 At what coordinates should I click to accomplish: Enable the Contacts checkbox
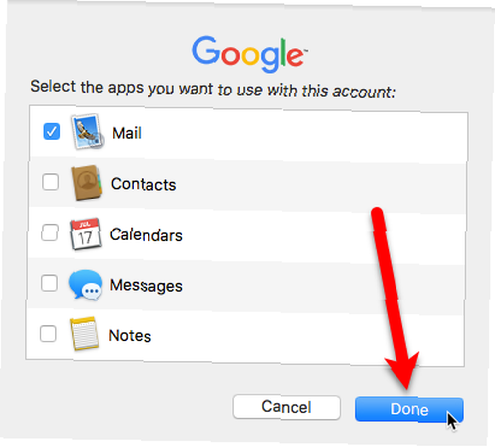pyautogui.click(x=50, y=182)
